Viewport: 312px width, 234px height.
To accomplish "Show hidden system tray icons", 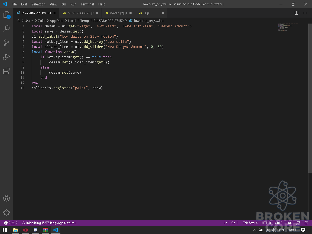I will click(x=254, y=230).
